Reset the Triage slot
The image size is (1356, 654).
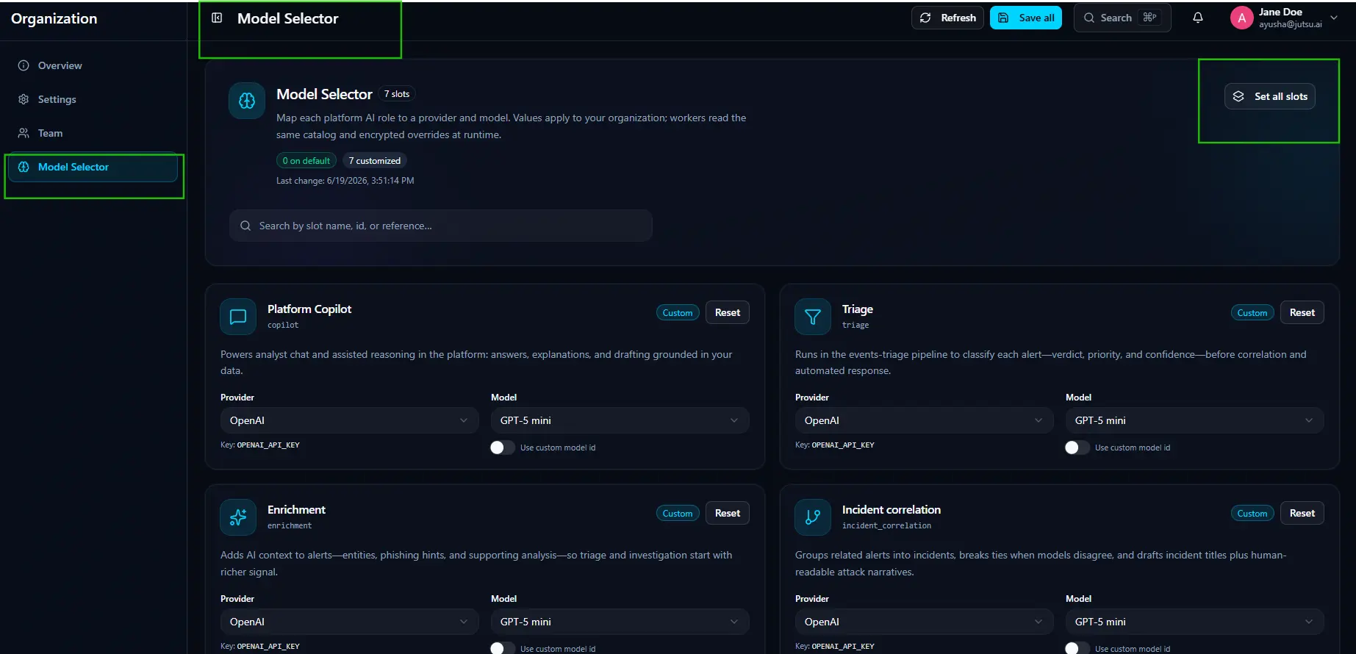point(1302,312)
